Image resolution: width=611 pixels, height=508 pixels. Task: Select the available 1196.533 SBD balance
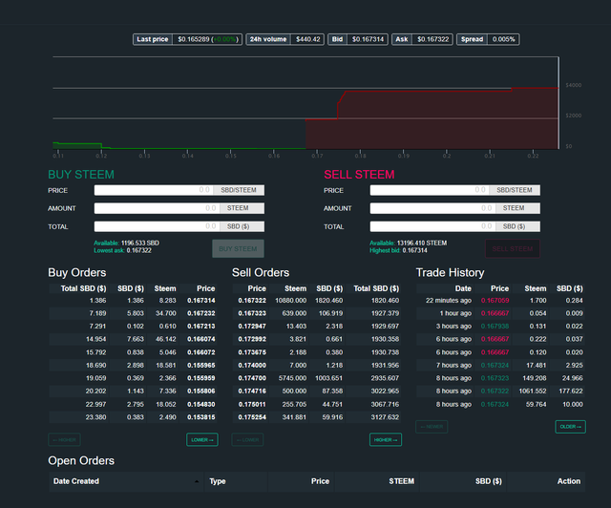pyautogui.click(x=140, y=243)
